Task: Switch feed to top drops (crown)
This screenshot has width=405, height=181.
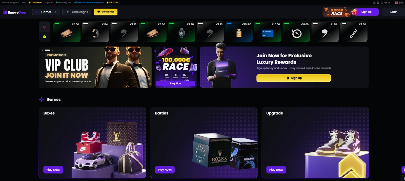Action: pos(45,37)
